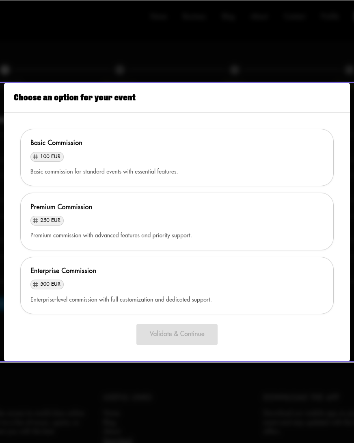The width and height of the screenshot is (354, 443).
Task: Click the second step dot in the progress bar
Action: click(x=120, y=70)
